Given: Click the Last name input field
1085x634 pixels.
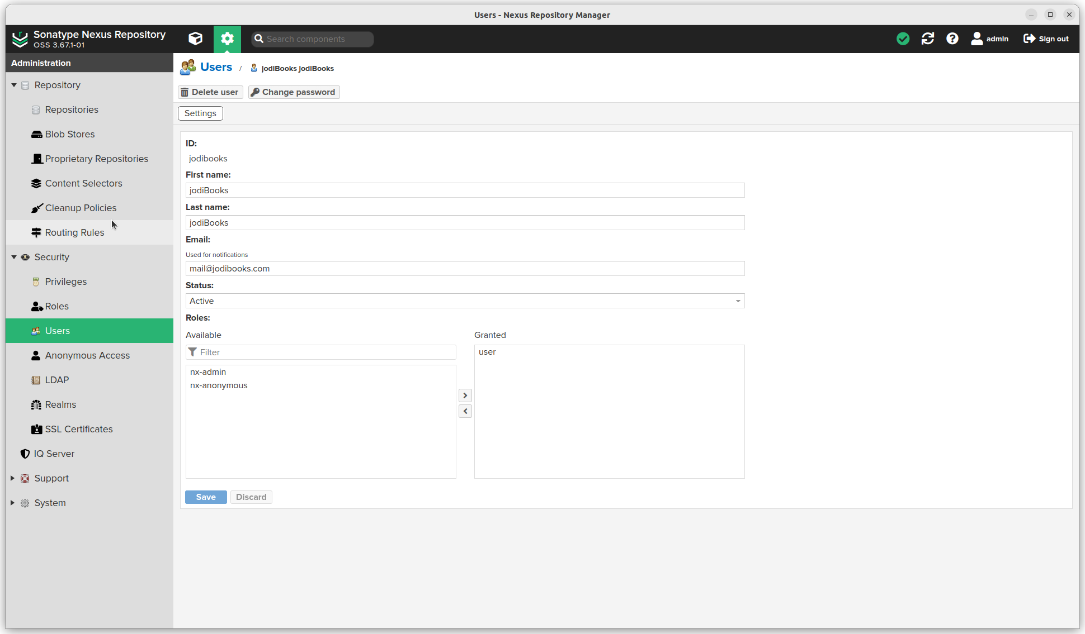Looking at the screenshot, I should (465, 223).
